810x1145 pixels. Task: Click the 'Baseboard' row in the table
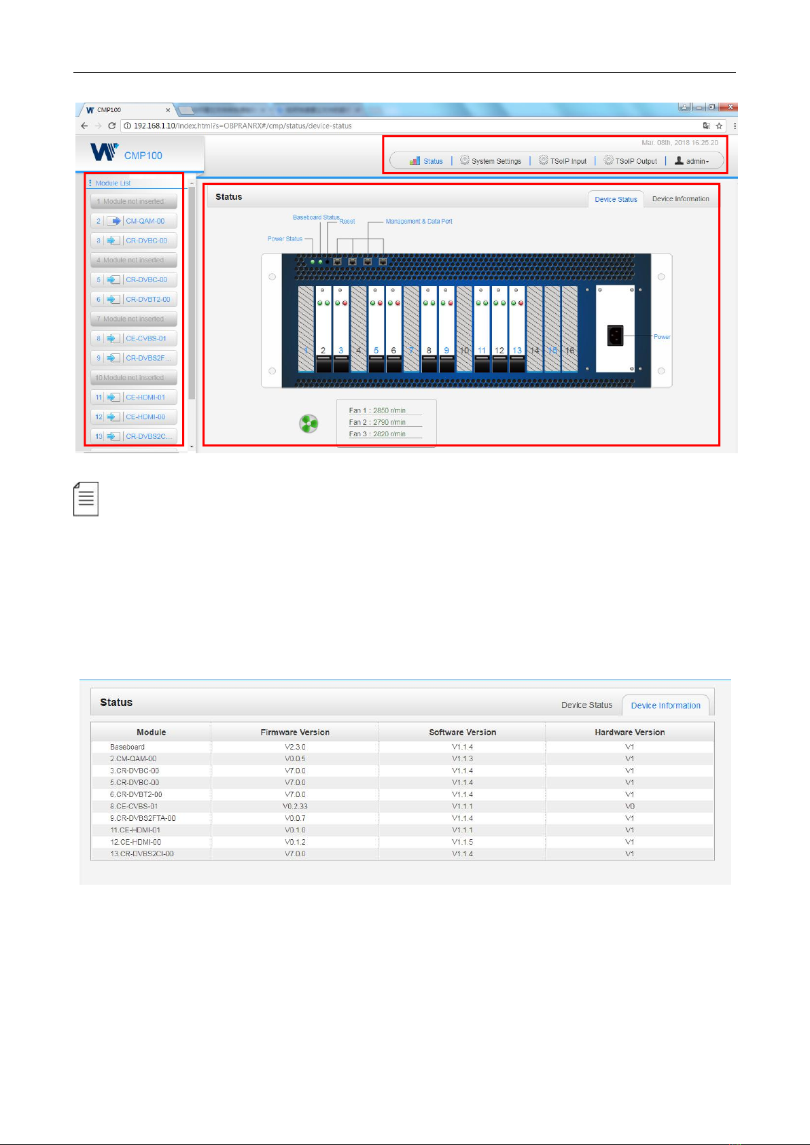tap(402, 747)
